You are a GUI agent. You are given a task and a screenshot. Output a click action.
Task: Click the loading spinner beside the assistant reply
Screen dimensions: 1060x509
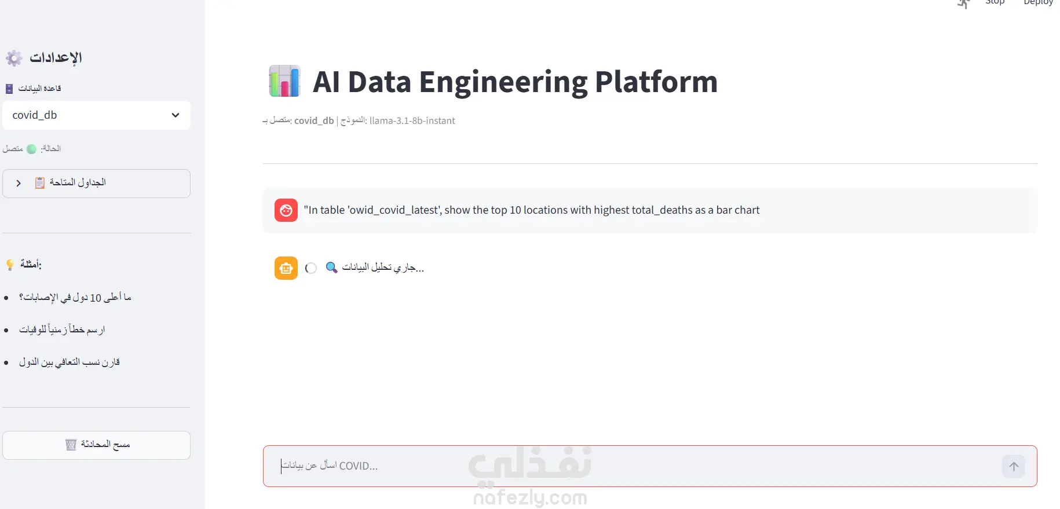tap(311, 268)
